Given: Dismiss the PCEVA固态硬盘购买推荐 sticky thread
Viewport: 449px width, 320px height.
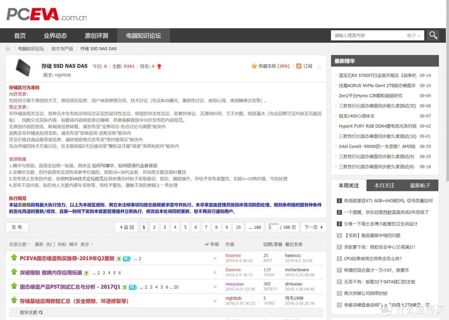Looking at the screenshot, I should point(215,258).
